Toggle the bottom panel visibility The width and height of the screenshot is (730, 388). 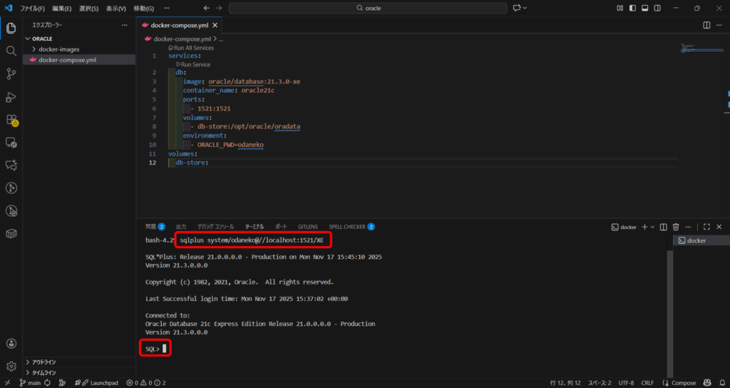coord(644,8)
